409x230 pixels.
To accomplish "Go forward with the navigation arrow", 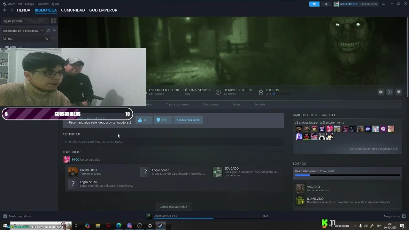I will 12,10.
